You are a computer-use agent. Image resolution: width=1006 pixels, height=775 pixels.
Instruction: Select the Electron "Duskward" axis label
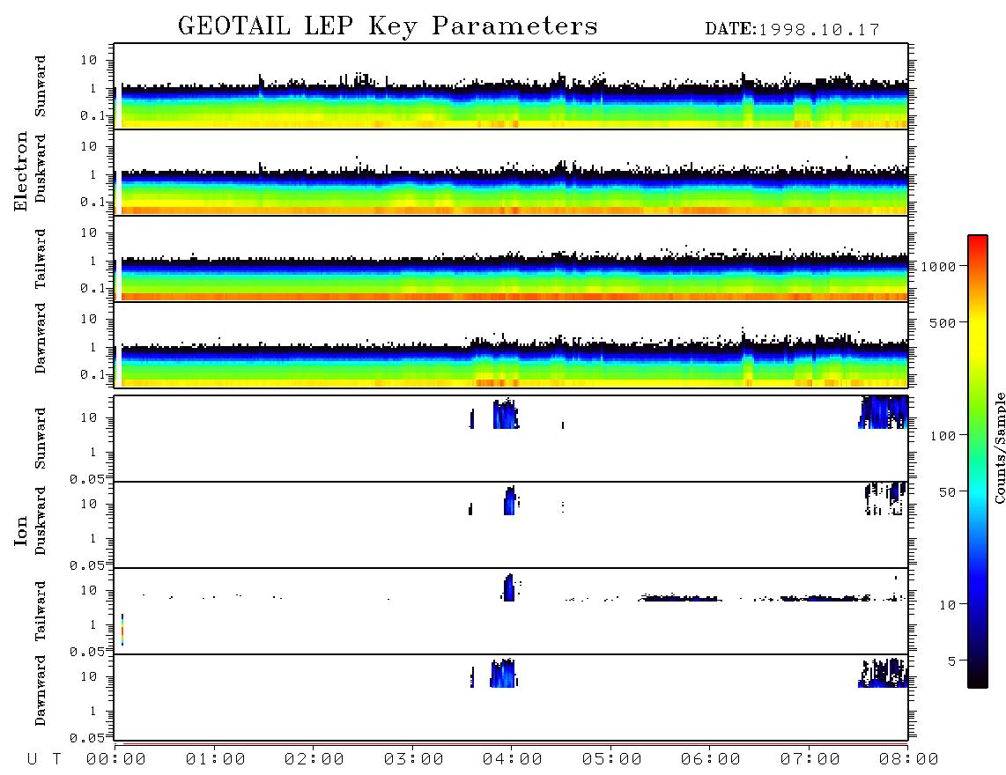point(41,168)
